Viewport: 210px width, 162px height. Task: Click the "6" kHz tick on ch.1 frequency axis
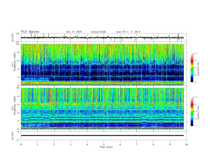[x=18, y=61]
